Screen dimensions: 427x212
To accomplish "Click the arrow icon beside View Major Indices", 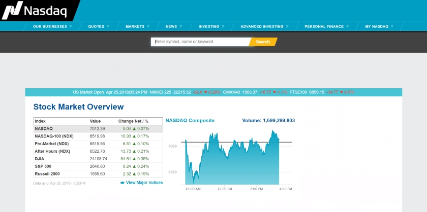I will point(123,183).
